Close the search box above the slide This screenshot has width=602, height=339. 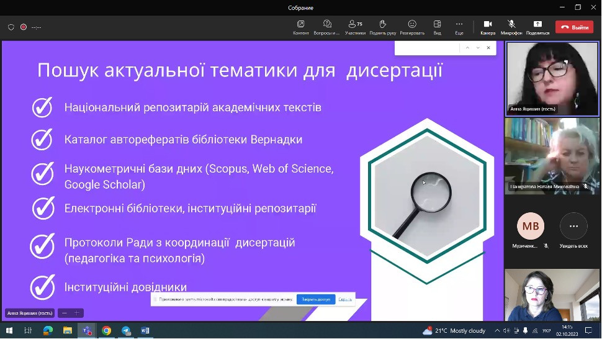coord(488,48)
